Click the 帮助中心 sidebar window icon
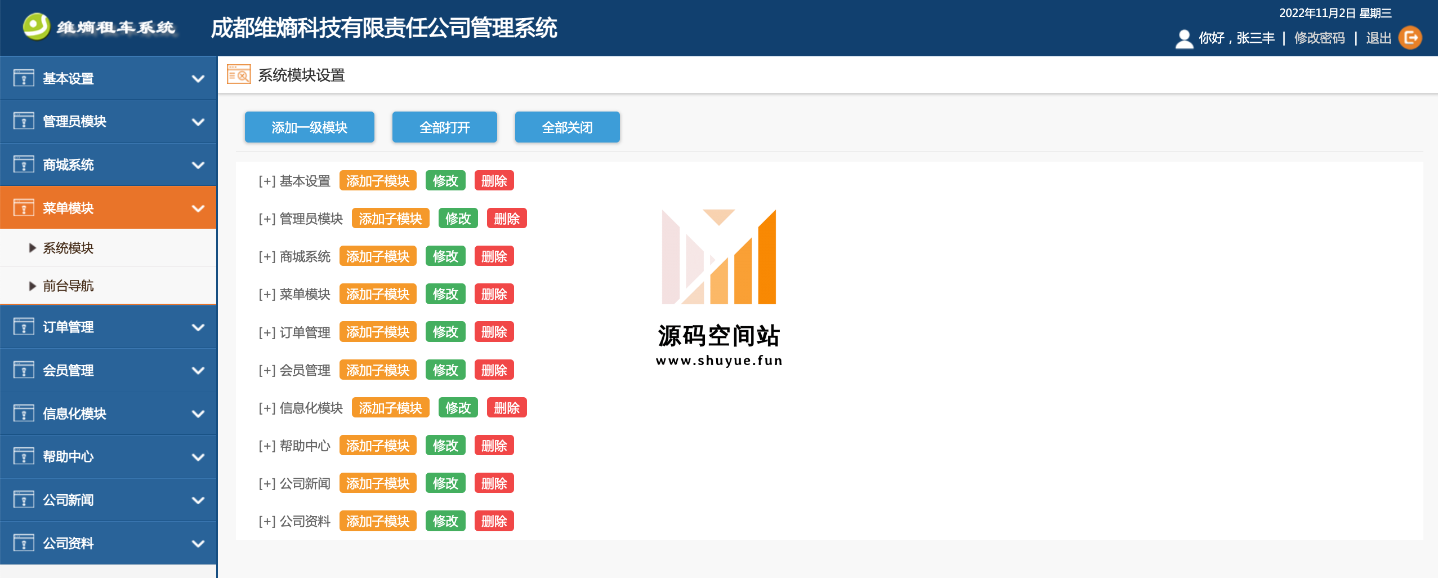Screen dimensions: 1438x578 pyautogui.click(x=24, y=456)
